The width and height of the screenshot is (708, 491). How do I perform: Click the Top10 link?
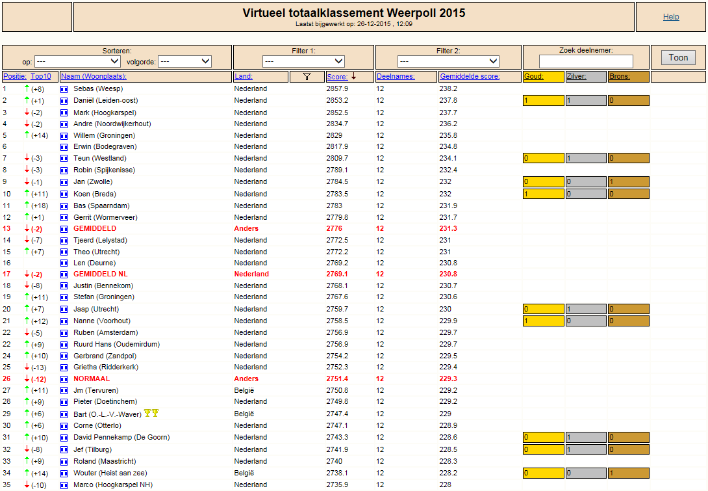[x=41, y=76]
